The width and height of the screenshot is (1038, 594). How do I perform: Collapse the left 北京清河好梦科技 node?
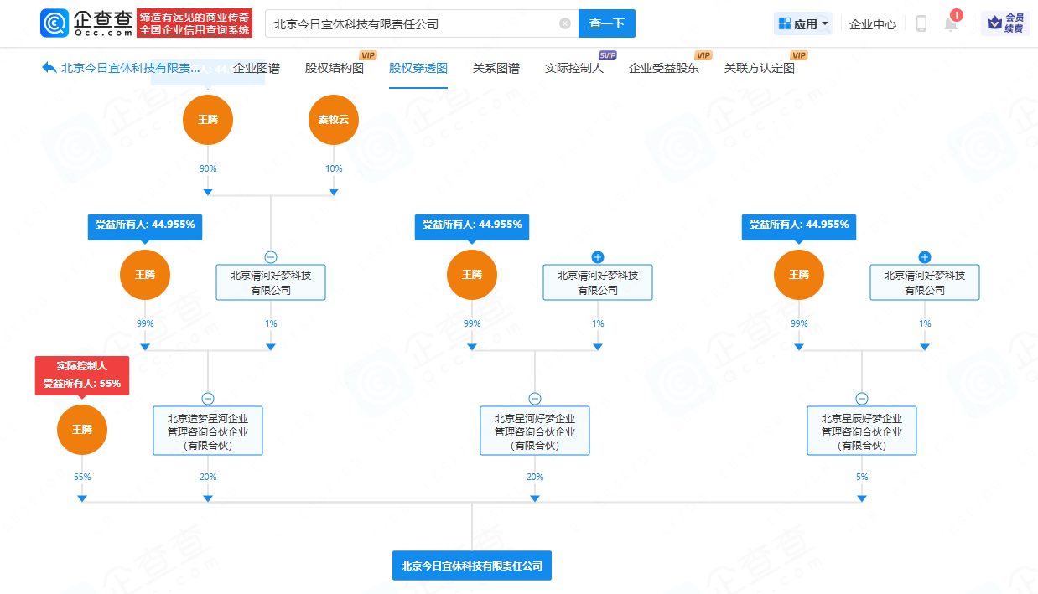point(271,257)
